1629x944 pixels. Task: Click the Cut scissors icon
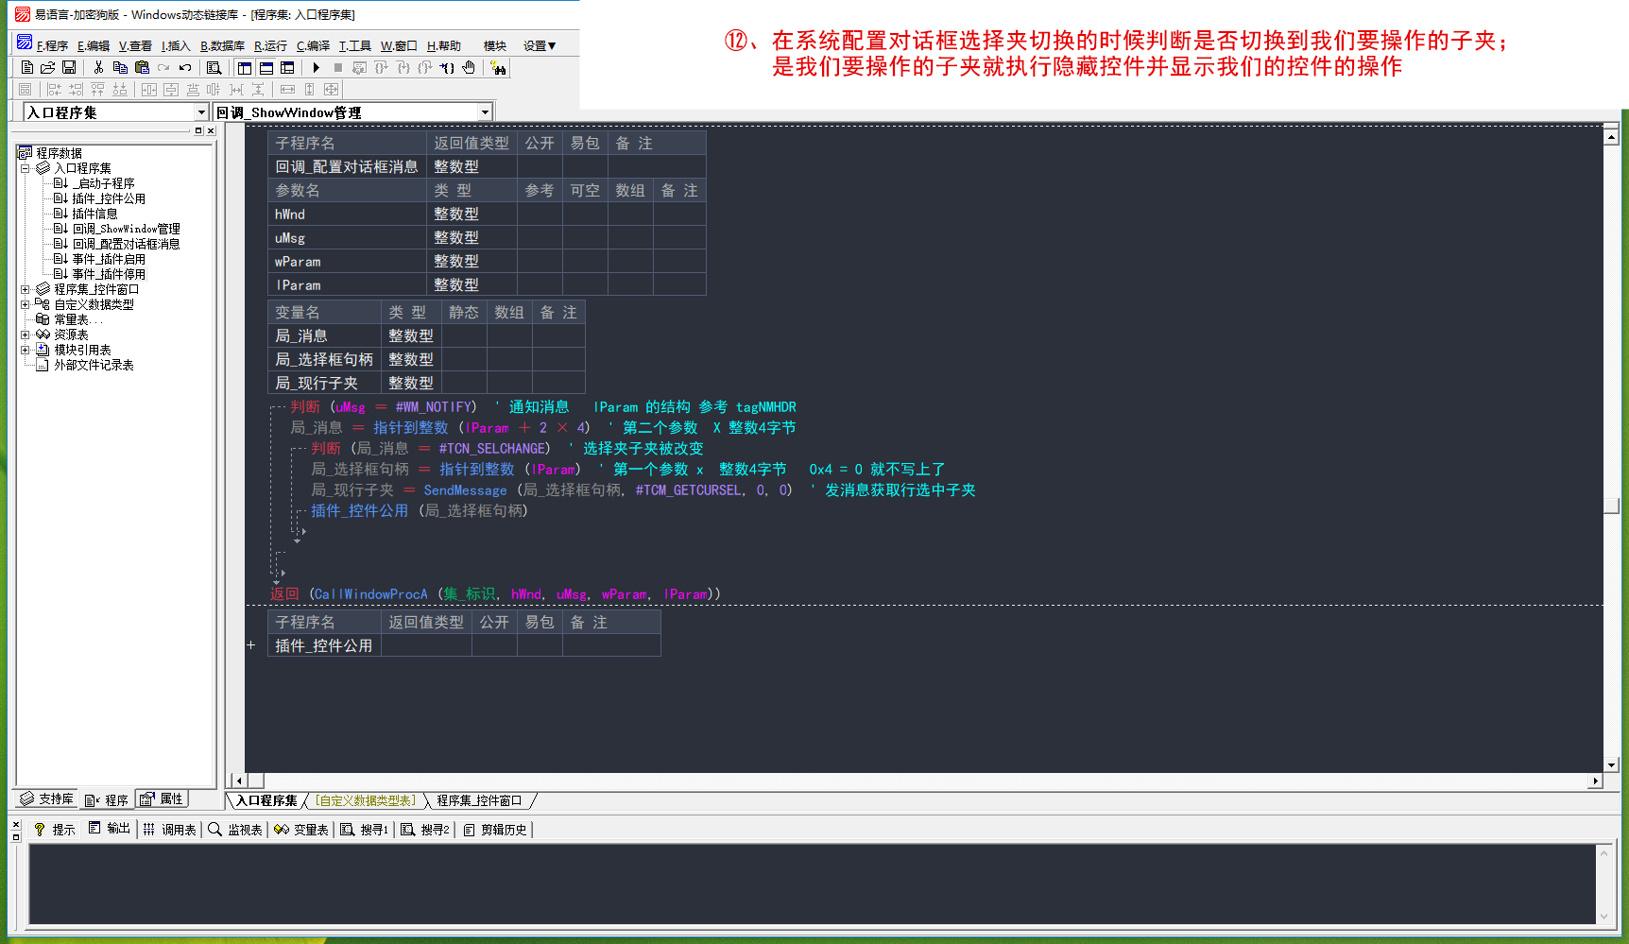[x=98, y=68]
